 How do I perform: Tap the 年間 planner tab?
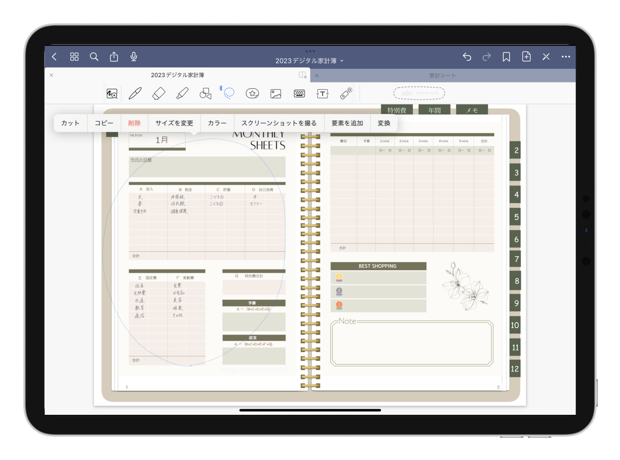tap(434, 110)
